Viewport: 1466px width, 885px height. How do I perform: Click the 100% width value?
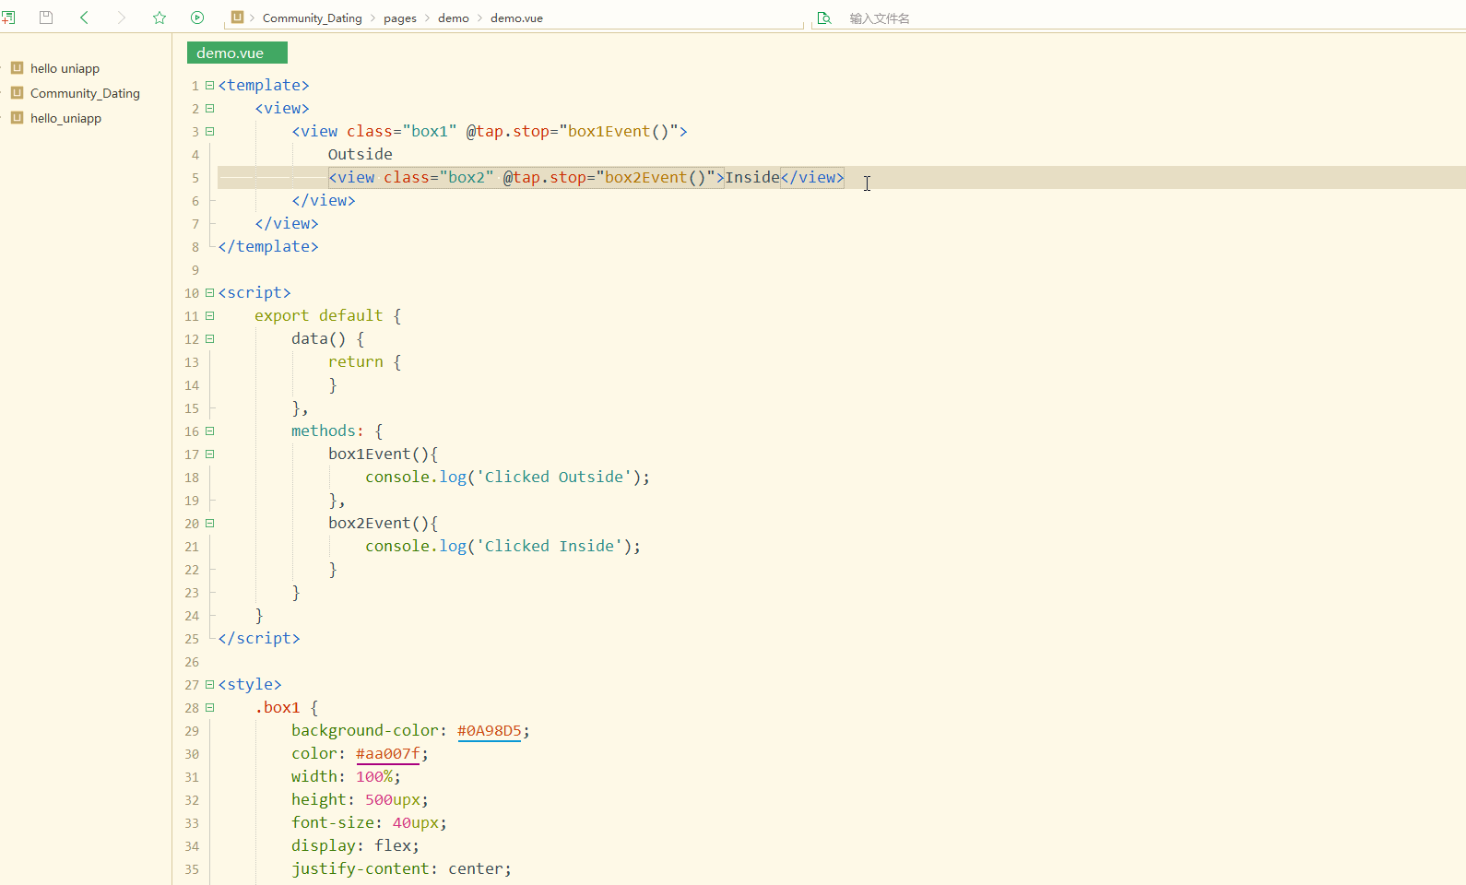tap(374, 777)
